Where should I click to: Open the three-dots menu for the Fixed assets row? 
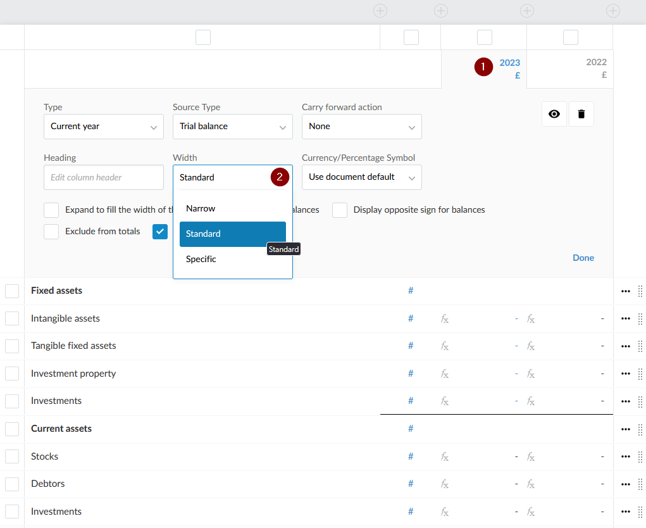626,291
